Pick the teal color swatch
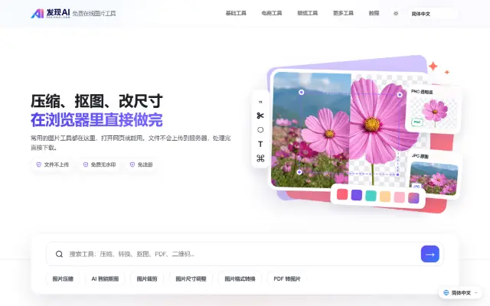 [x=371, y=196]
